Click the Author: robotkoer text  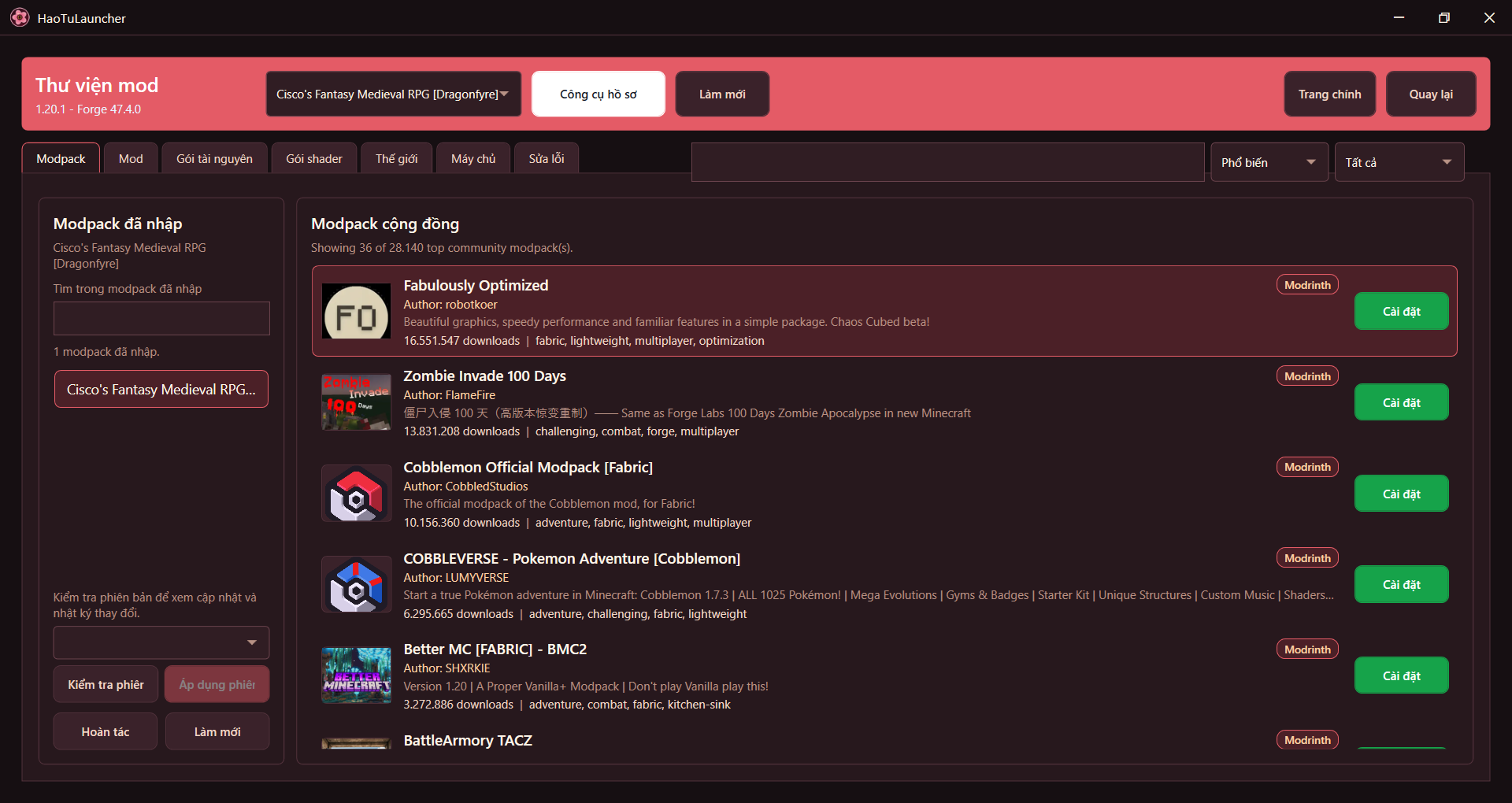pos(450,305)
